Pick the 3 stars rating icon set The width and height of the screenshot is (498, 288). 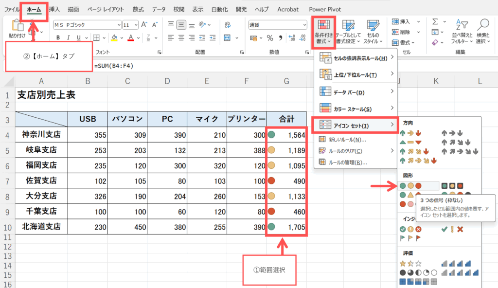[x=410, y=263]
